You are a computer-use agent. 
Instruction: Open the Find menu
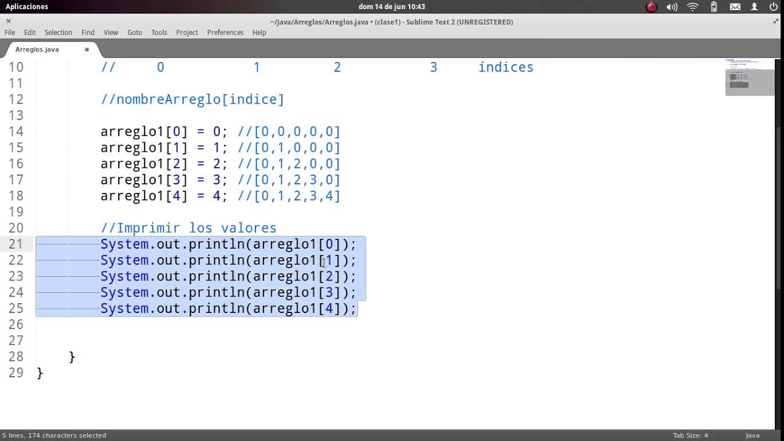(88, 32)
